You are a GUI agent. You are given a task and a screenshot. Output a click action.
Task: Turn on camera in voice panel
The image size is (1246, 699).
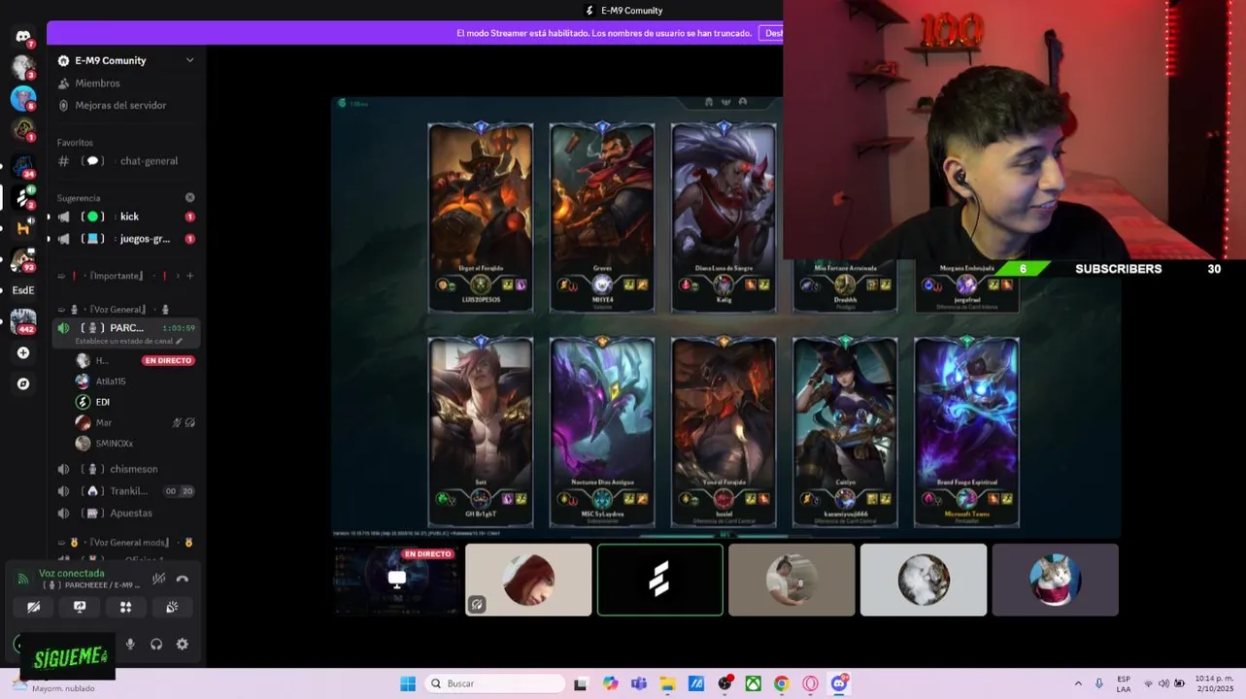point(33,607)
